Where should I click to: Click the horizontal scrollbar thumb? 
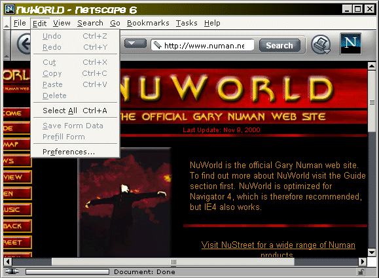[x=173, y=262]
